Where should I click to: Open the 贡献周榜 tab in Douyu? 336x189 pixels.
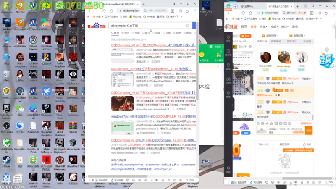[276, 41]
